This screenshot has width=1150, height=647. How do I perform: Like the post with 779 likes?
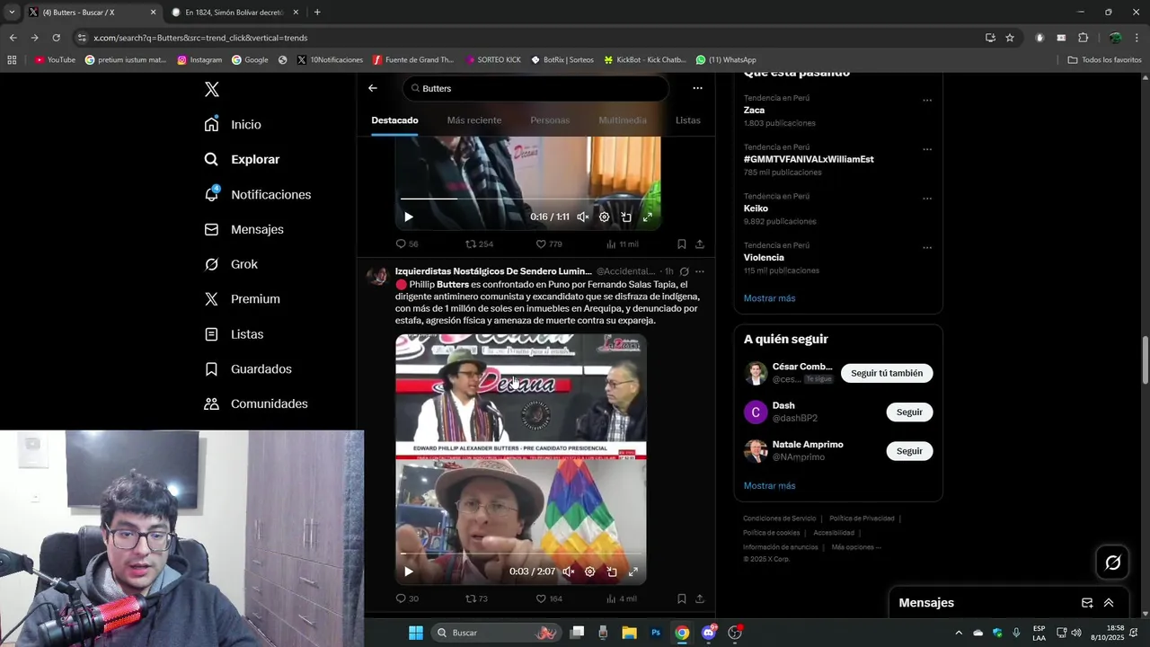(549, 244)
